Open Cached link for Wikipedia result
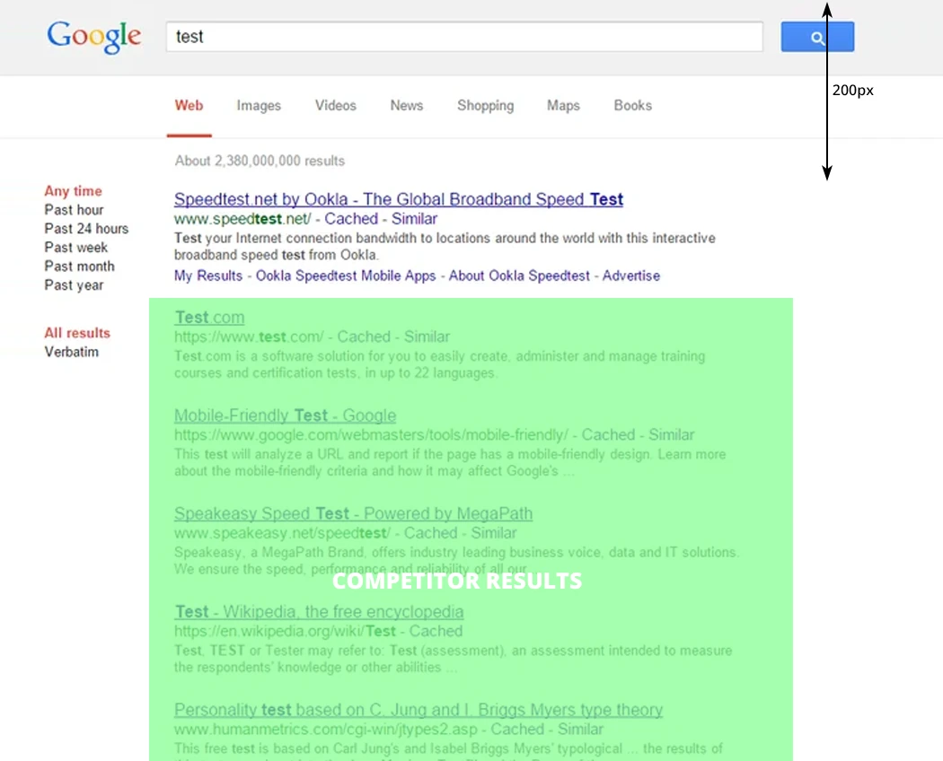The image size is (943, 761). tap(436, 631)
